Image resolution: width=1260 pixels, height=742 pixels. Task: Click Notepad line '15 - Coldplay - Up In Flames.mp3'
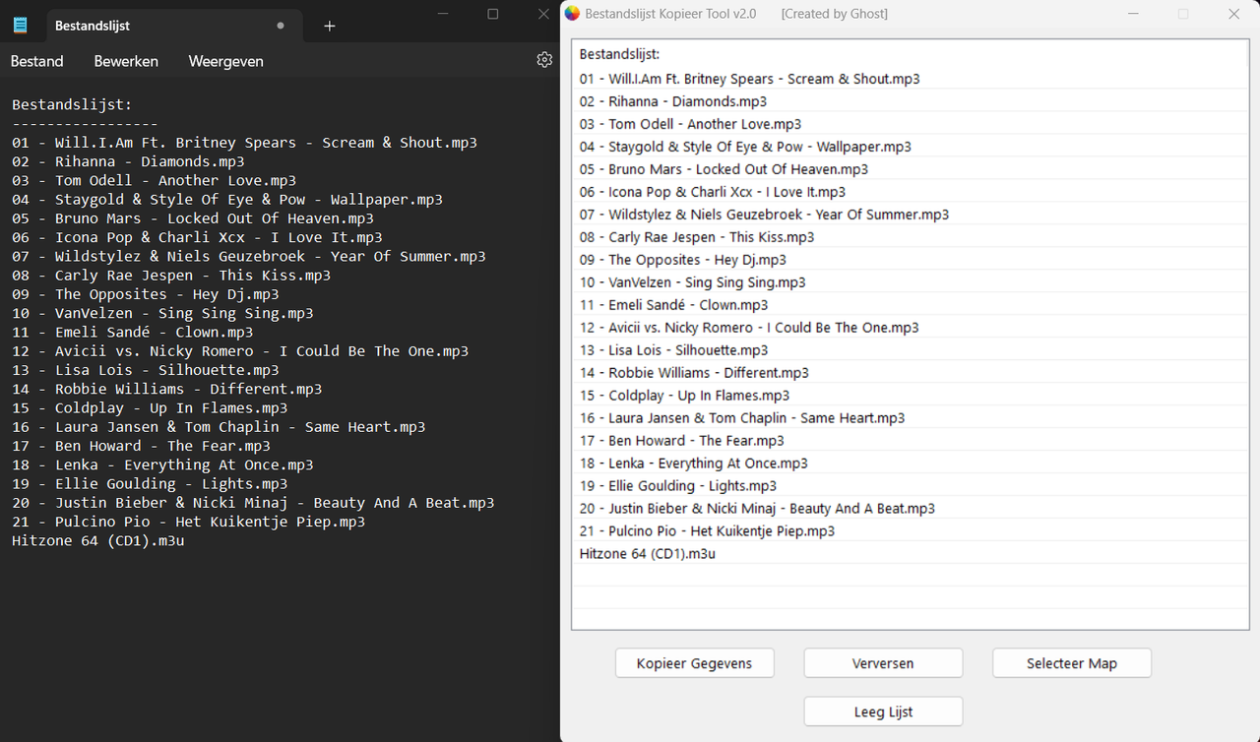point(150,408)
